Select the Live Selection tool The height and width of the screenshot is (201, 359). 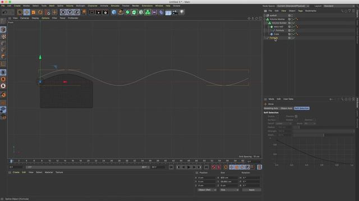tap(20, 12)
